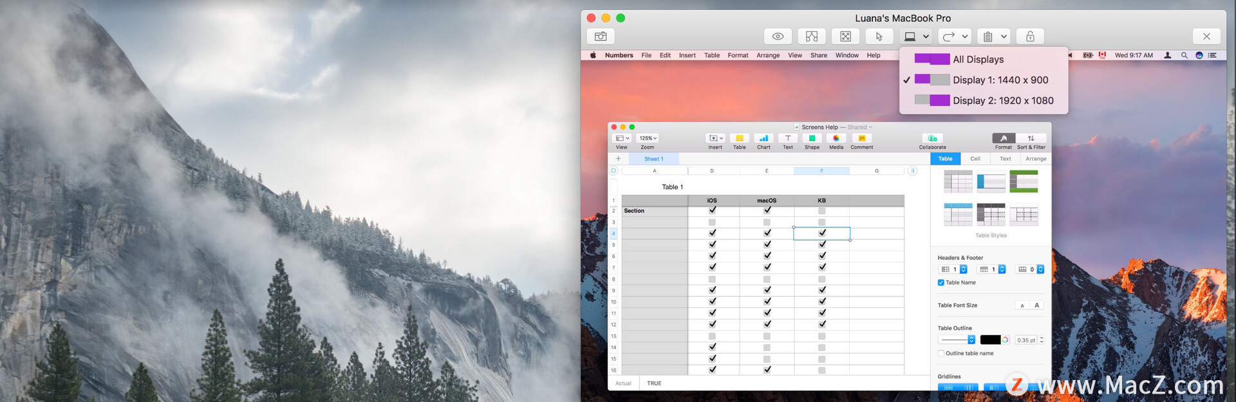Screen dimensions: 1236x402
Task: Open Notification Center list icon
Action: 1212,55
